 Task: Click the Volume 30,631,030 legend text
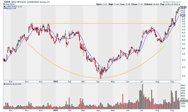click(13, 84)
